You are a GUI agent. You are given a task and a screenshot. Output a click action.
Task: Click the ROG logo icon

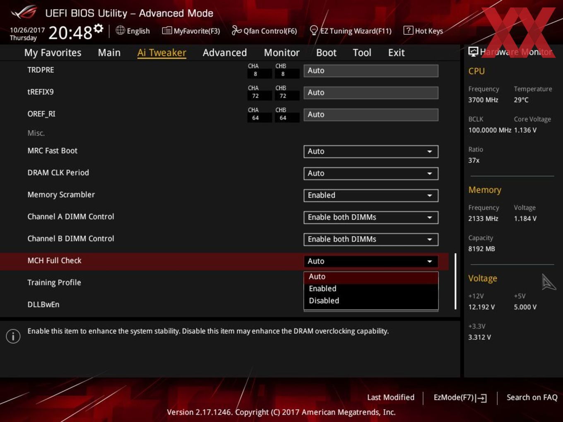pos(24,12)
